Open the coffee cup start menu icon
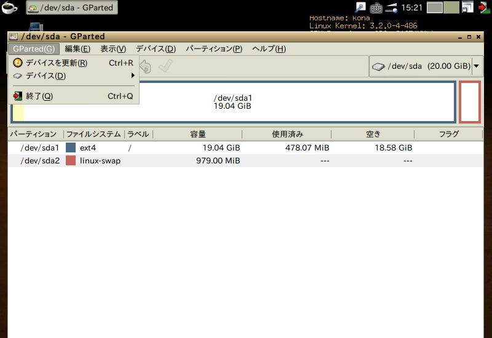492x338 pixels. 9,7
